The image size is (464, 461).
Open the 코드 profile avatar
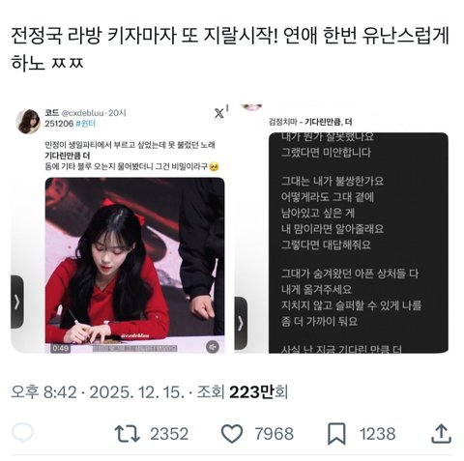coord(28,121)
